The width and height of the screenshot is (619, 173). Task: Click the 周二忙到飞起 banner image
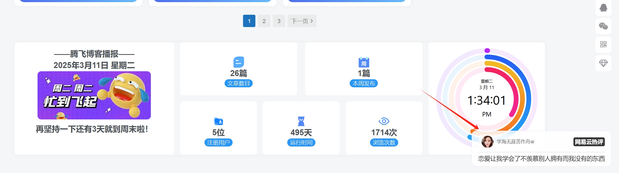coord(94,95)
